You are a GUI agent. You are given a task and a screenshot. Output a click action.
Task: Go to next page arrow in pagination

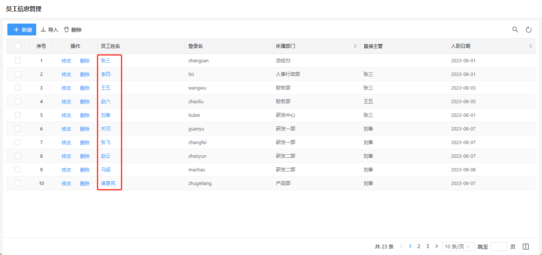pos(437,246)
